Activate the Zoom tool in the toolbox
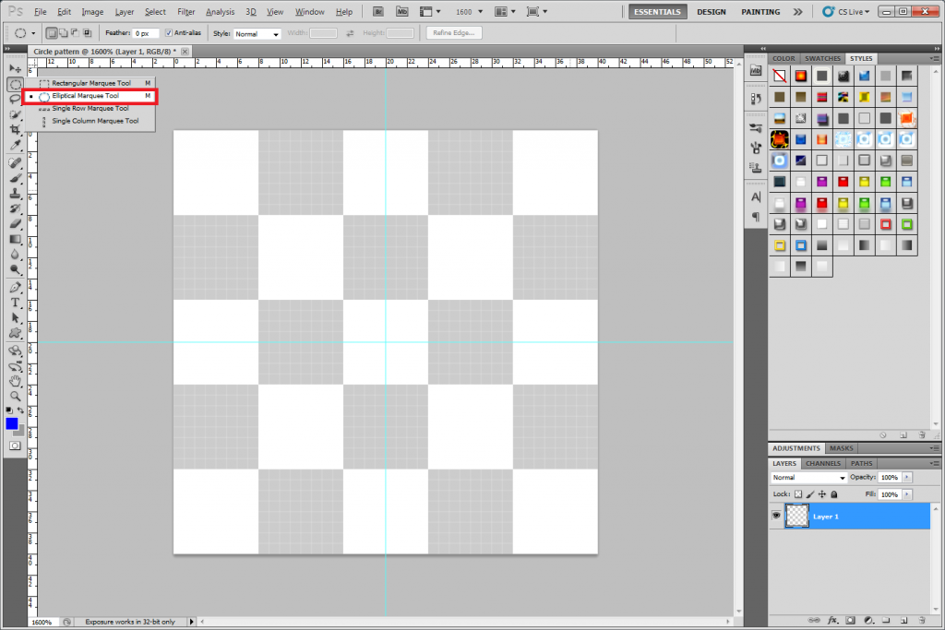The height and width of the screenshot is (630, 945). point(15,396)
